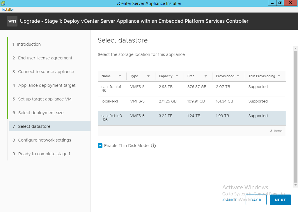298x212 pixels.
Task: Click the scrollbar down arrow
Action: pos(295,185)
